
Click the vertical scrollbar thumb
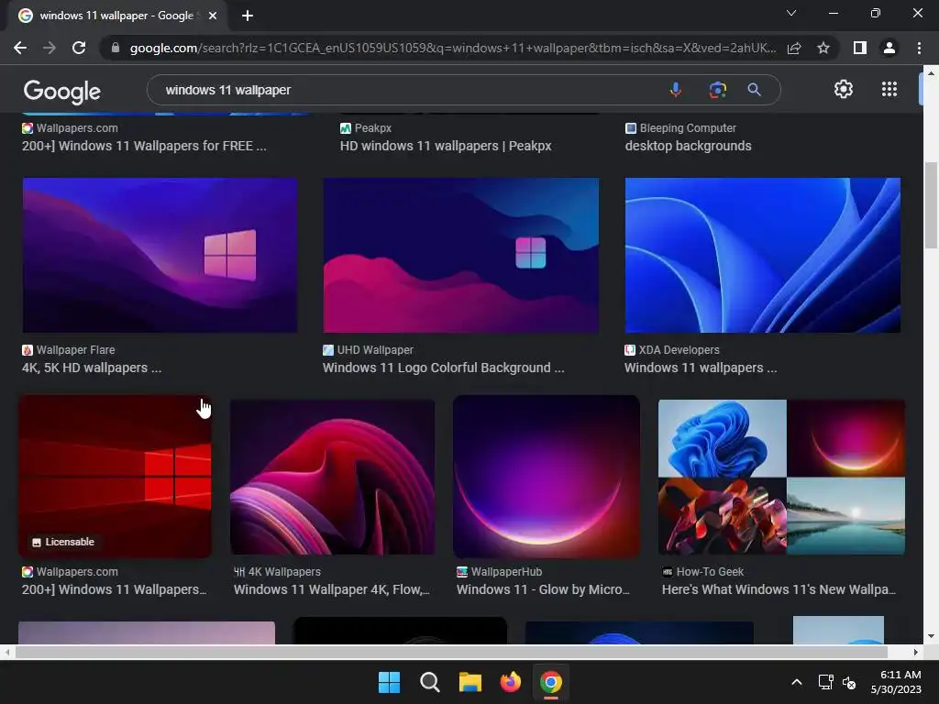click(x=931, y=204)
